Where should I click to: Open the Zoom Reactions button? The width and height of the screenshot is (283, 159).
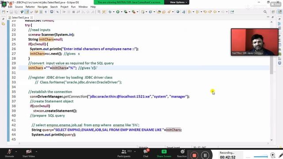tap(182, 153)
